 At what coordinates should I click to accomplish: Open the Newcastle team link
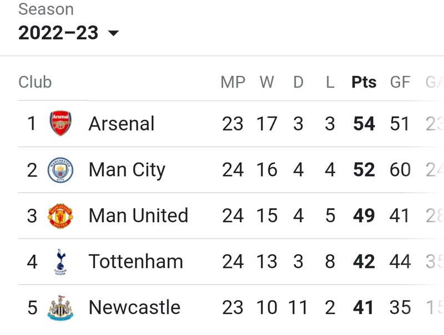[134, 307]
